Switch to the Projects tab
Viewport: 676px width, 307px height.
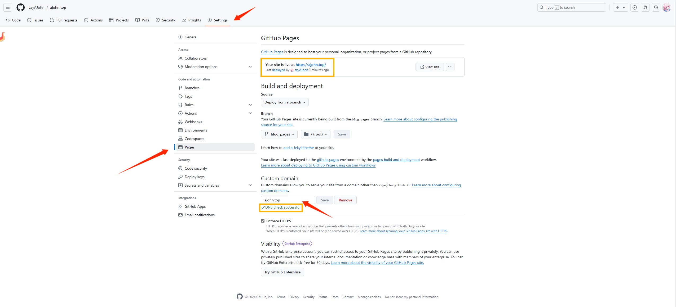pyautogui.click(x=119, y=20)
